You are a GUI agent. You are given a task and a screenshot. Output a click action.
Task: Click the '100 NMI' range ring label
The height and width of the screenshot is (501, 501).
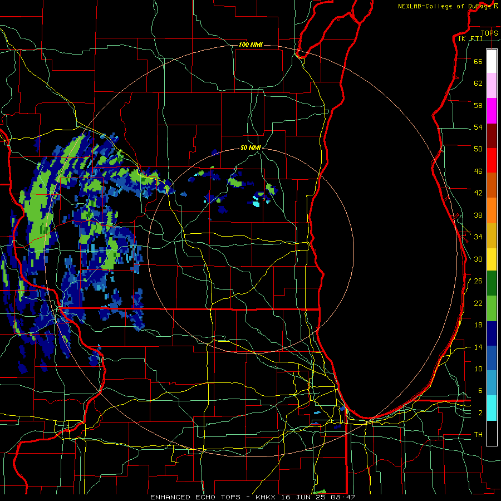tap(250, 45)
